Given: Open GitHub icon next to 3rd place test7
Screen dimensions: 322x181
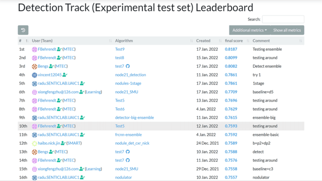Looking at the screenshot, I should pyautogui.click(x=128, y=66).
